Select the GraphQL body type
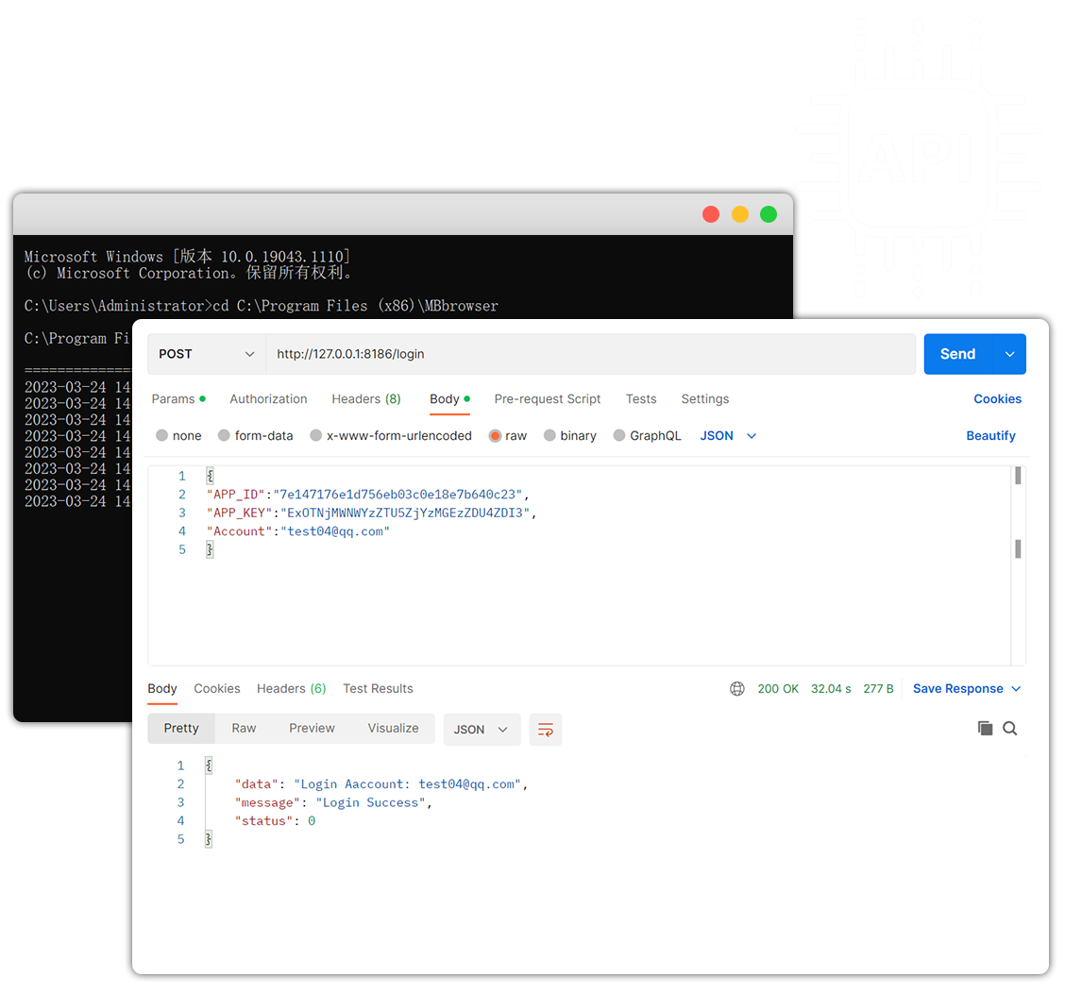1065x993 pixels. (x=619, y=436)
